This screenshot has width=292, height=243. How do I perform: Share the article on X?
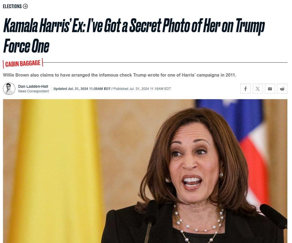(258, 89)
